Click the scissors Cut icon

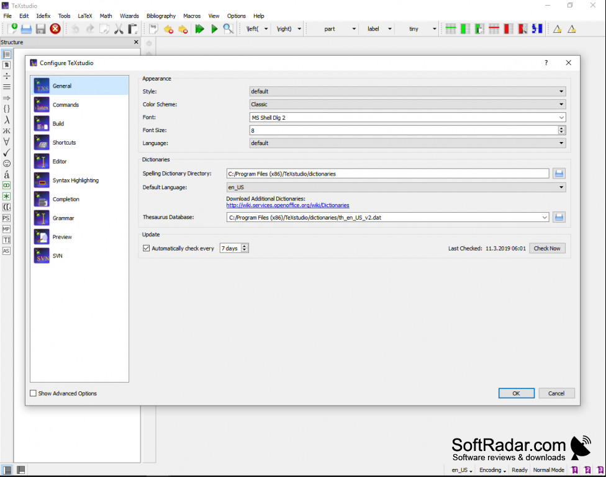119,29
